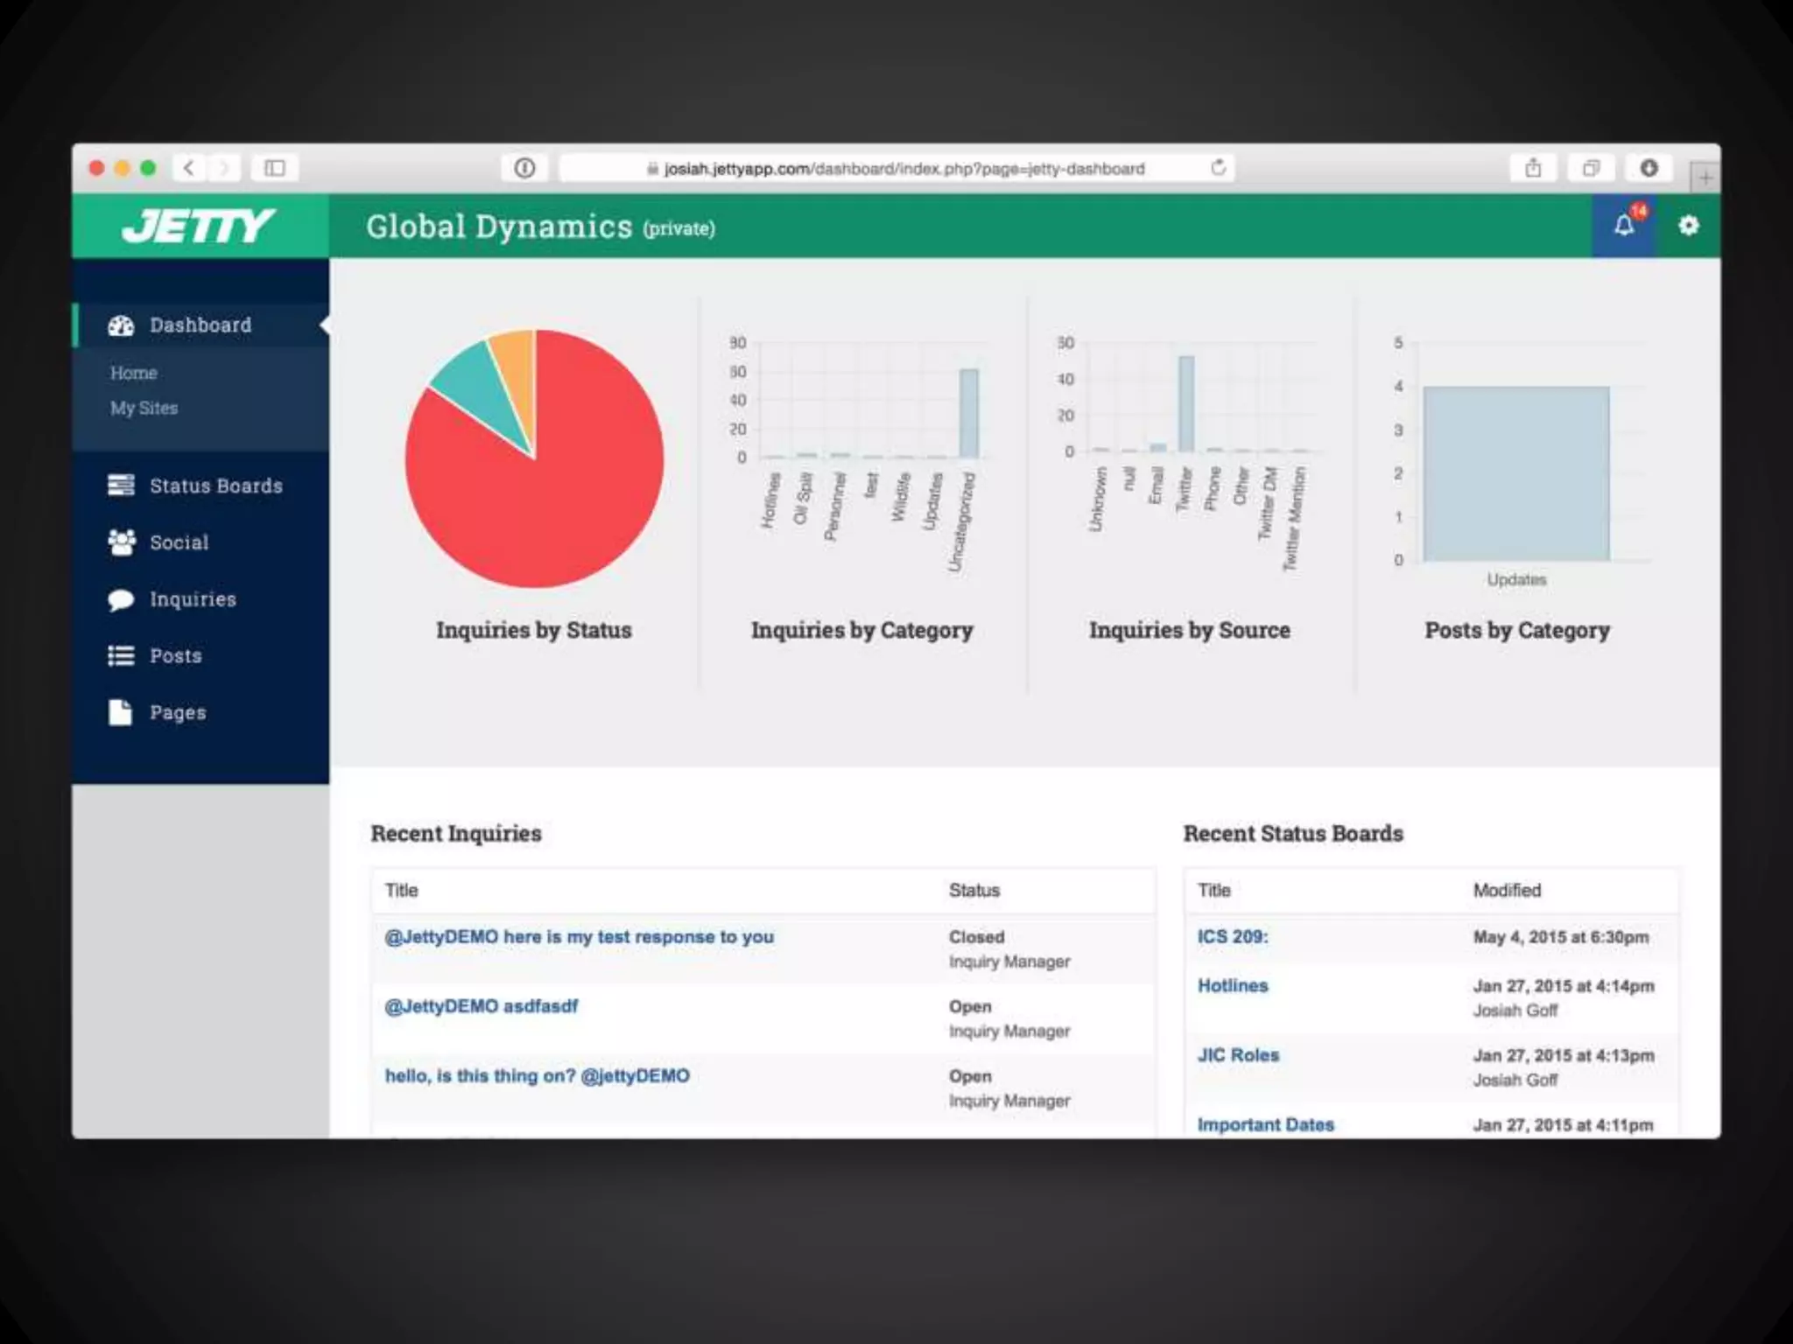
Task: Click the Safari share icon
Action: pyautogui.click(x=1533, y=168)
